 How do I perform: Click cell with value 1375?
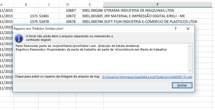[26, 22]
